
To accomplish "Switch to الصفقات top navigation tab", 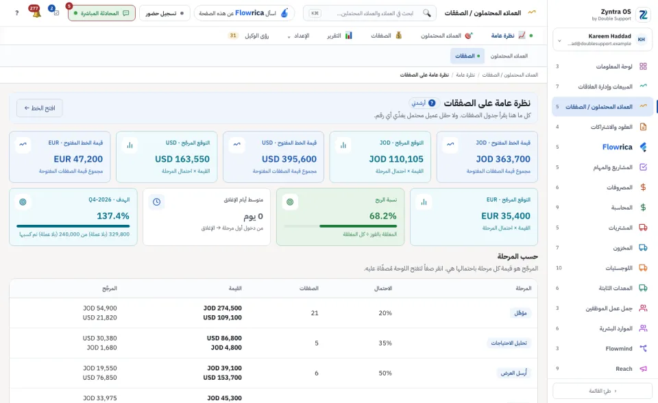I will pos(387,36).
